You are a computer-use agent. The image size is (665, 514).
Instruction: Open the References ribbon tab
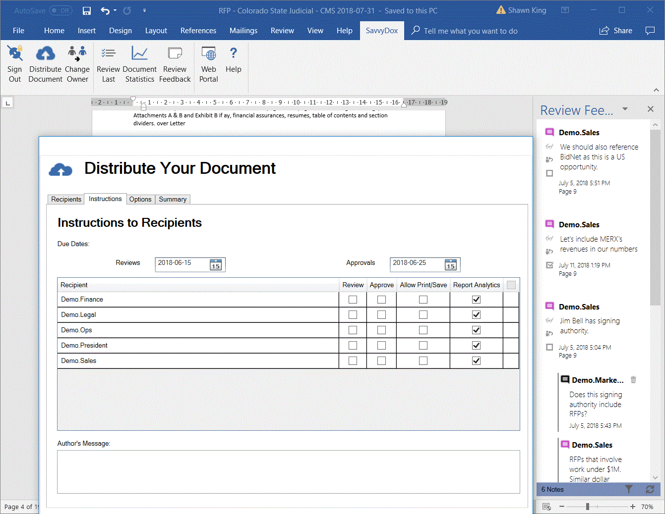pyautogui.click(x=198, y=31)
